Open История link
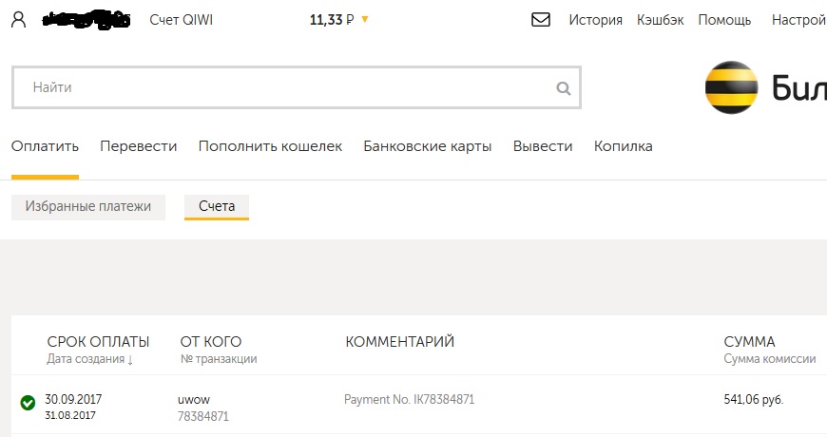Viewport: 827px width, 437px height. [x=595, y=20]
